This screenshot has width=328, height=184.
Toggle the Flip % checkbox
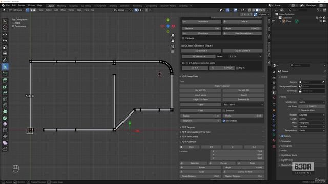[237, 68]
